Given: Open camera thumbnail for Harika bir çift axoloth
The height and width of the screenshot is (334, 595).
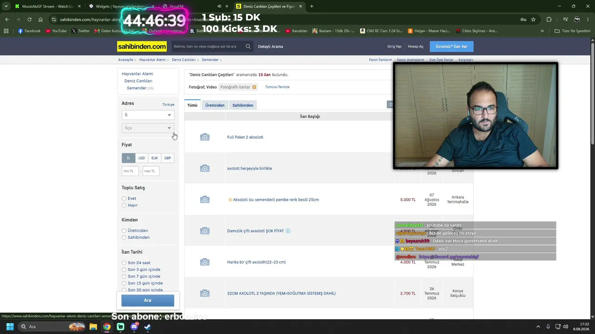Looking at the screenshot, I should tap(205, 262).
